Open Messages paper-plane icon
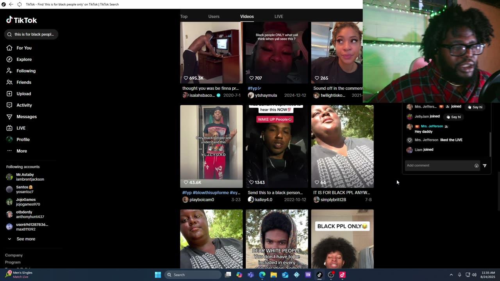Screen dimensions: 500x281 pyautogui.click(x=9, y=117)
